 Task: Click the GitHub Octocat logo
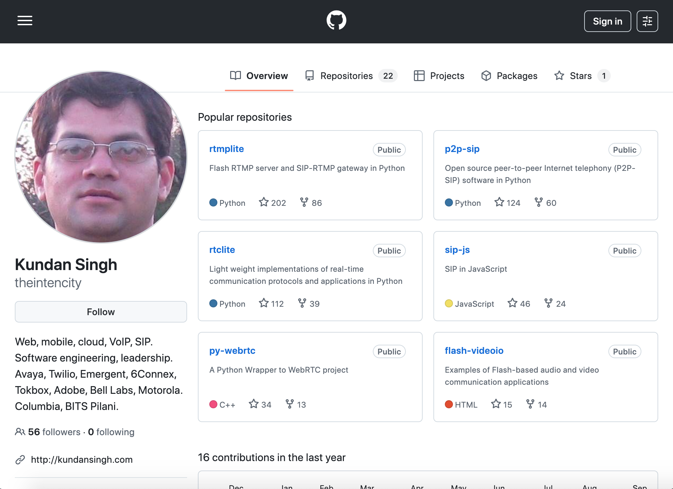coord(336,21)
